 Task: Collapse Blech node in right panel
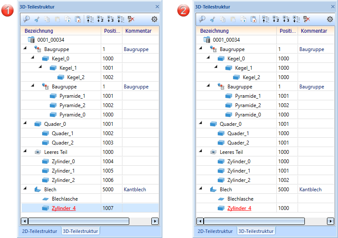coord(201,188)
